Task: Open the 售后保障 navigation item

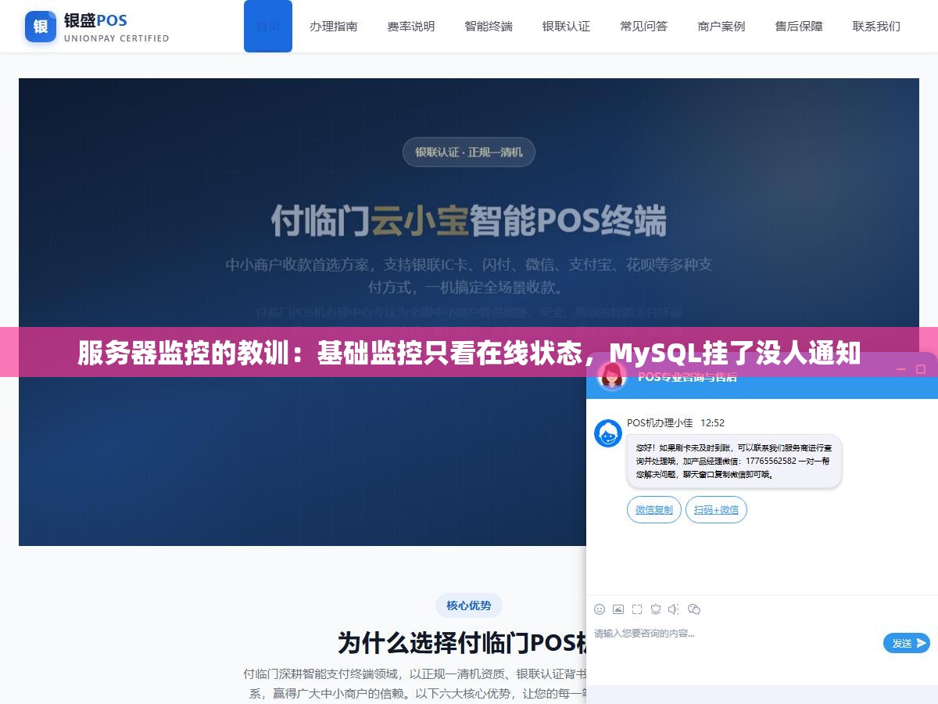Action: tap(799, 26)
